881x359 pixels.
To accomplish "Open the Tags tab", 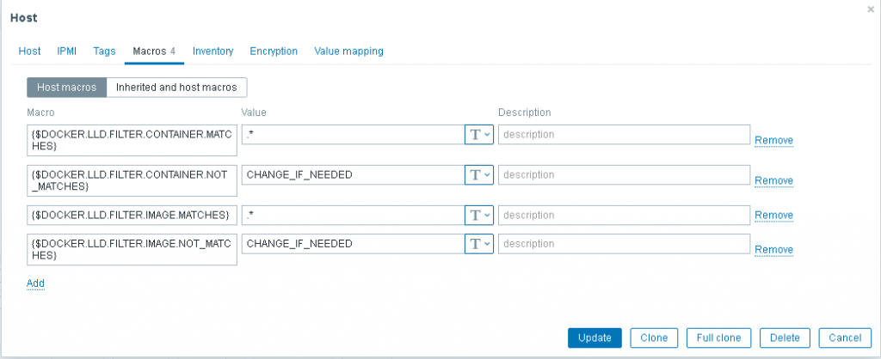I will click(x=104, y=51).
